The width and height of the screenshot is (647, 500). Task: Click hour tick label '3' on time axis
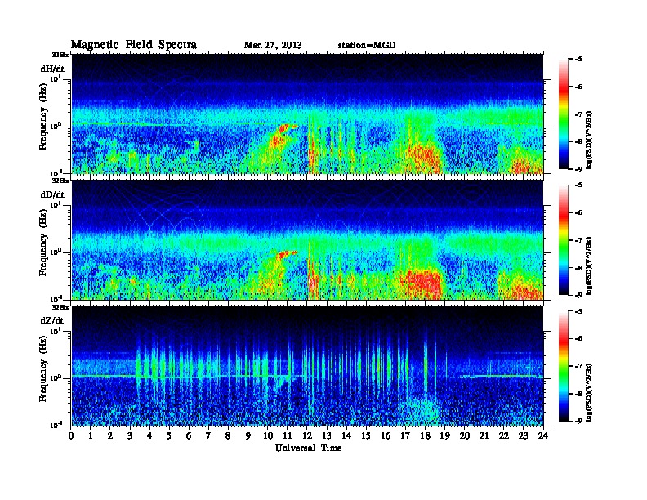[130, 435]
